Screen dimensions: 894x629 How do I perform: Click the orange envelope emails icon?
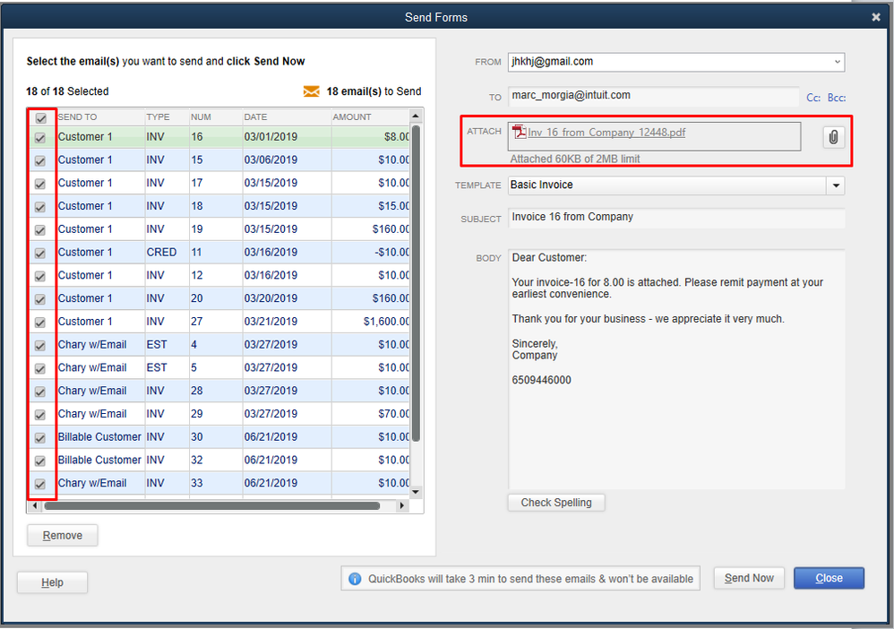click(311, 91)
